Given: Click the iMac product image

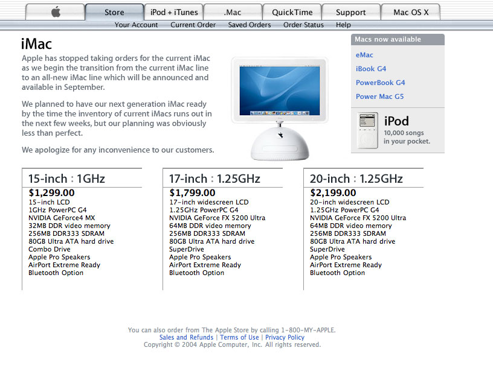Looking at the screenshot, I should [x=280, y=109].
